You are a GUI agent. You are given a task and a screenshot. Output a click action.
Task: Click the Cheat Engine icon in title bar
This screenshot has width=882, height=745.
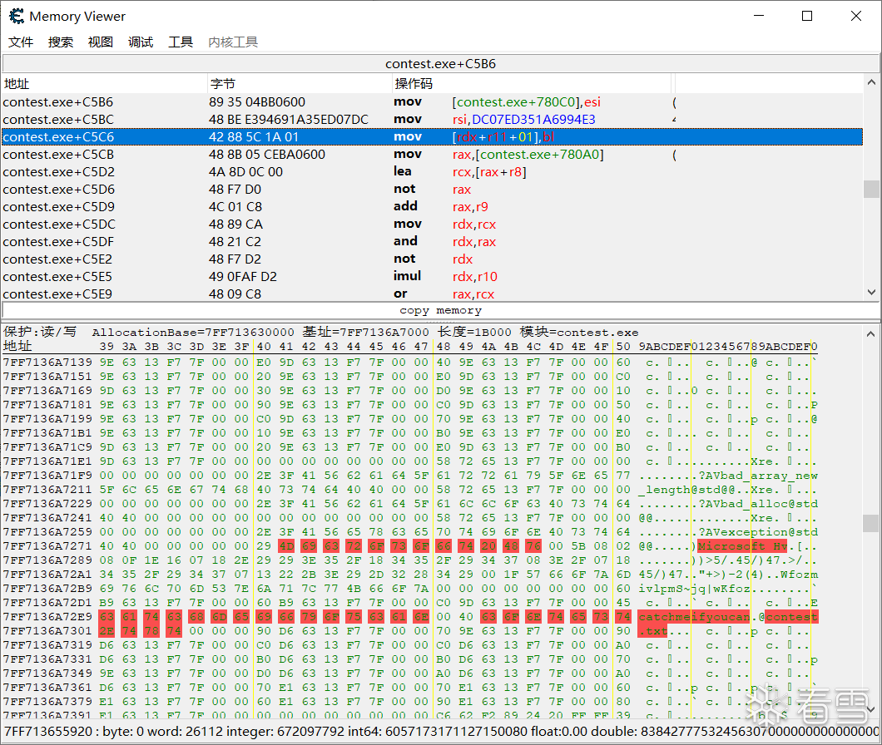point(17,16)
